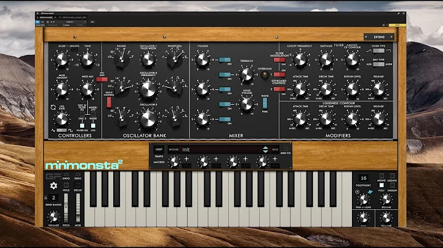443x248 pixels.
Task: Click the Oscillator-3 frequency knob
Action: (x=148, y=119)
